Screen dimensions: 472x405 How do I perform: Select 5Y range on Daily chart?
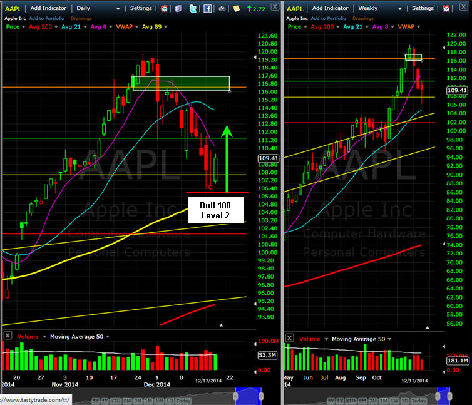[x=96, y=401]
